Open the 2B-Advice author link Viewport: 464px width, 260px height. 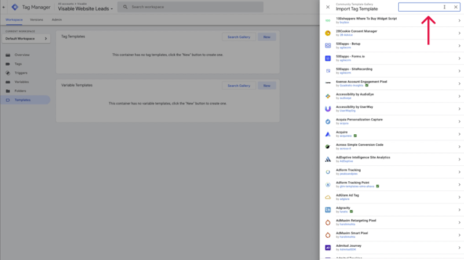[x=346, y=35]
